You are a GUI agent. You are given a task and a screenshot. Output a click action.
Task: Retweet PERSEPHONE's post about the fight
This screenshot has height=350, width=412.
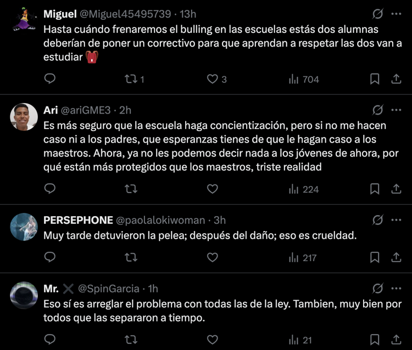pos(131,257)
